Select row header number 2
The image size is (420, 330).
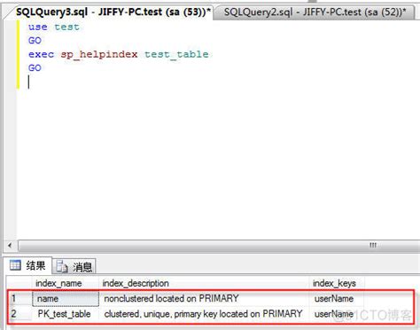(x=19, y=314)
